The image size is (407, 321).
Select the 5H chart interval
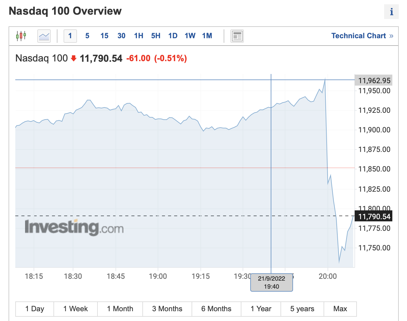pos(156,36)
